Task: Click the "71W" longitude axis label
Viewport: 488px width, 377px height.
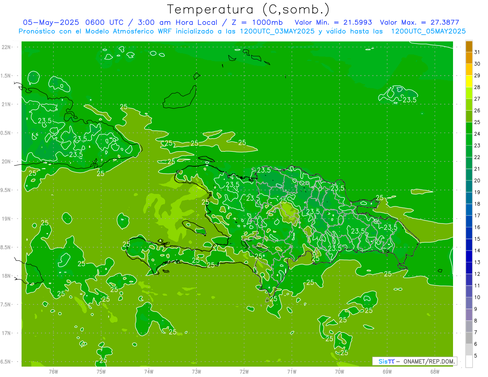Action: coord(292,371)
